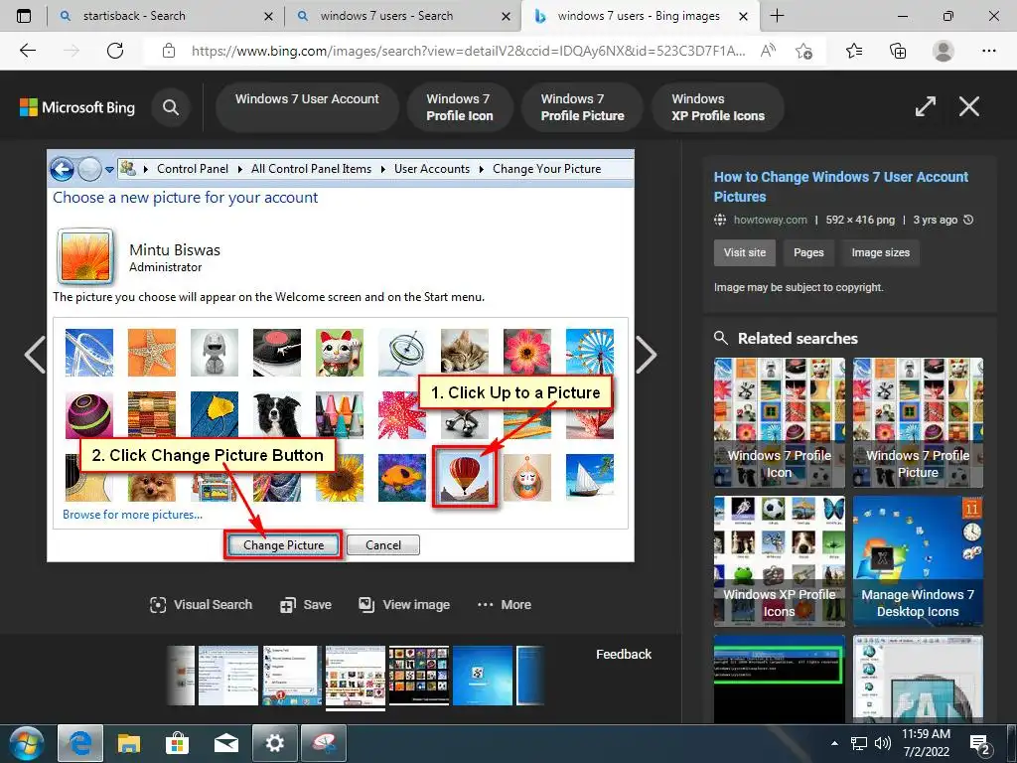This screenshot has height=763, width=1017.
Task: Click the Visit site button
Action: [x=745, y=252]
